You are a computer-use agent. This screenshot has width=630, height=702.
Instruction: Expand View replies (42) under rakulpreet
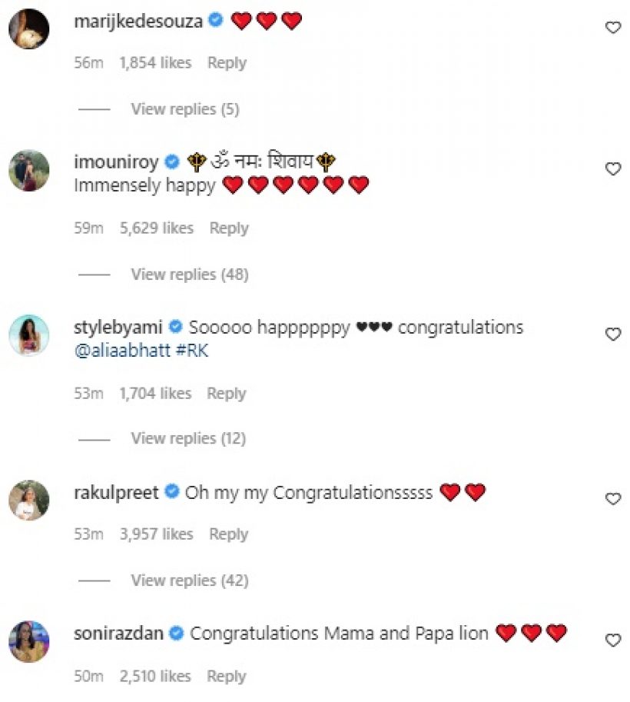click(189, 581)
